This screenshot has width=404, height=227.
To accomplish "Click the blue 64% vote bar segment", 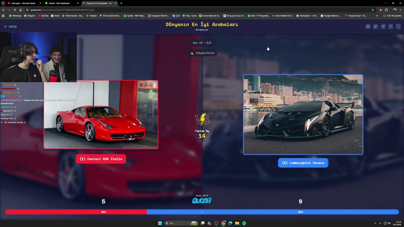I will (x=273, y=212).
